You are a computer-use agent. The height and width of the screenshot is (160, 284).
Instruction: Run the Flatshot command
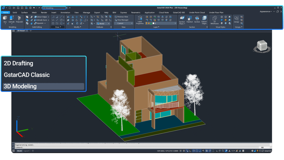click(190, 19)
